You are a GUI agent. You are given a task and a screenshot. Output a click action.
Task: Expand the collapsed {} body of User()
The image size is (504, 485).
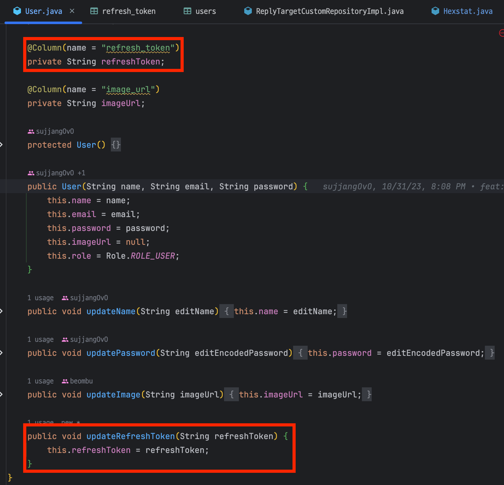[x=116, y=145]
